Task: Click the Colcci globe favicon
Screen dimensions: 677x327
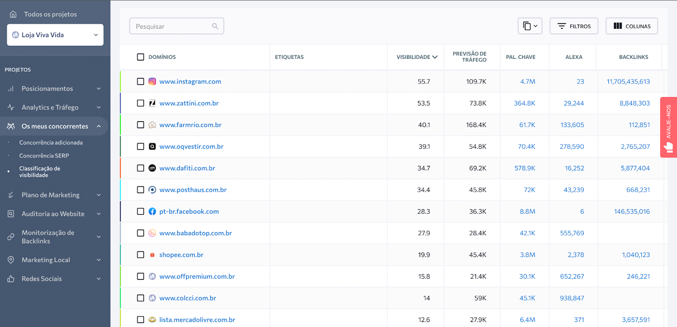Action: click(x=152, y=298)
